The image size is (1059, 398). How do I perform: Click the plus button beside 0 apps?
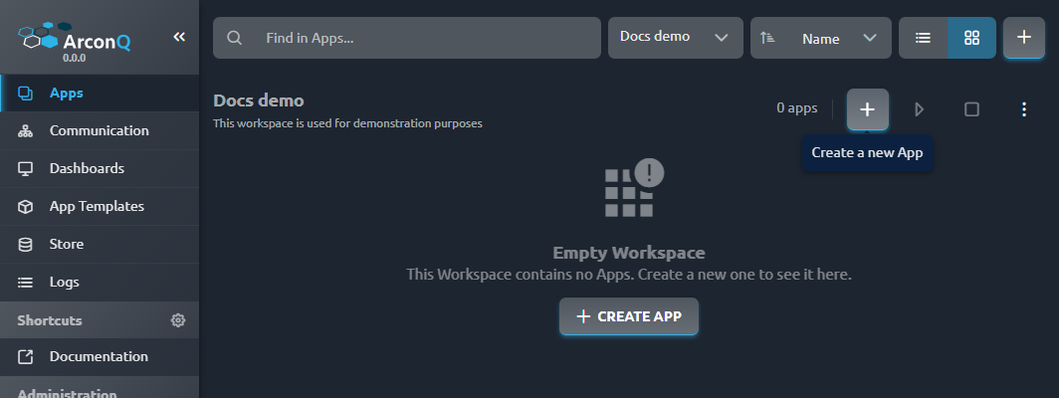point(868,108)
